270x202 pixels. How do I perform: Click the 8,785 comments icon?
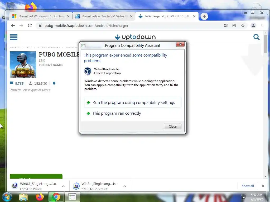(11, 83)
